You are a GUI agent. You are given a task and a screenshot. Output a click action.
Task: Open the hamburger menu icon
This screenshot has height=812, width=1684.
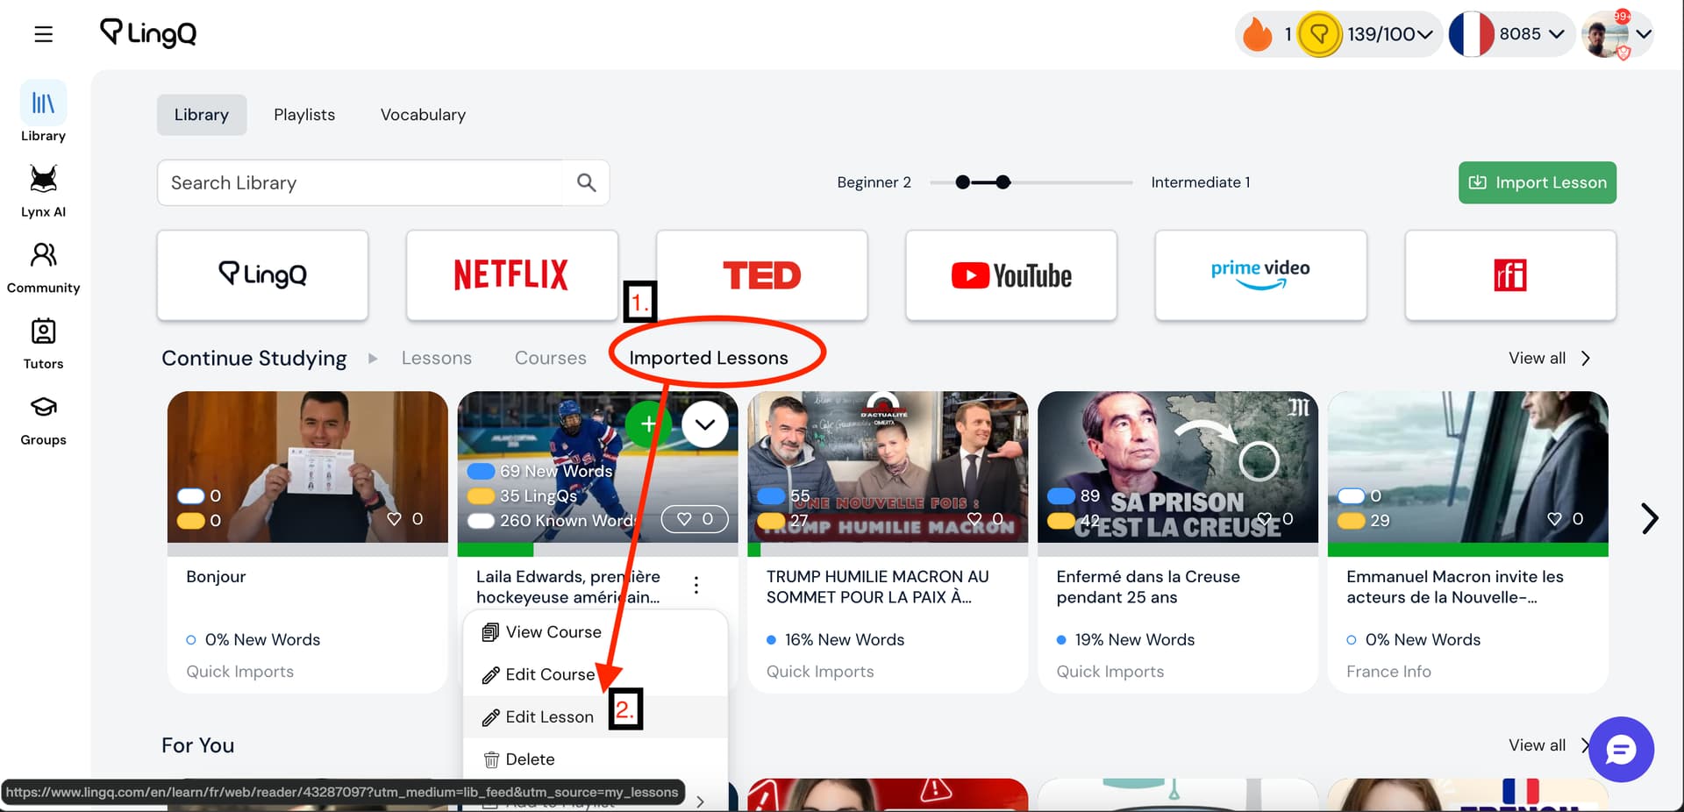pyautogui.click(x=43, y=34)
